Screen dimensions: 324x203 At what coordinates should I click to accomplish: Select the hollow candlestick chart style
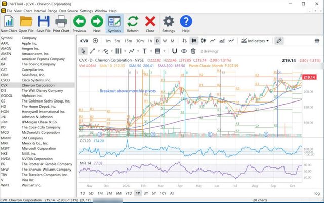[204, 41]
